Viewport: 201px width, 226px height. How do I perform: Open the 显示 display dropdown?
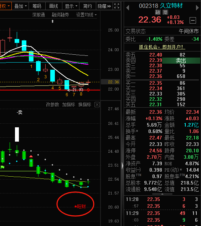[71, 6]
